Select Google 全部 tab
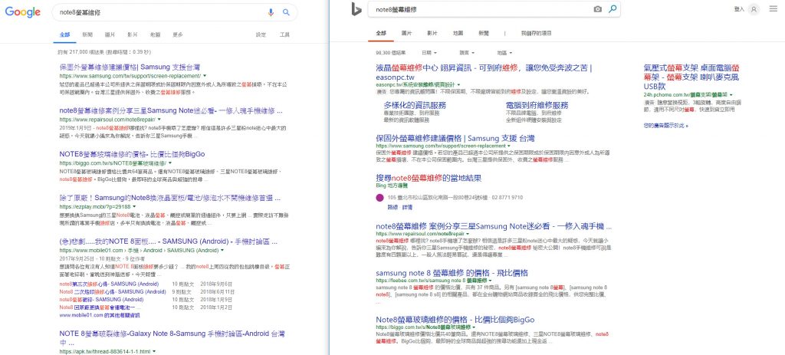 [64, 35]
